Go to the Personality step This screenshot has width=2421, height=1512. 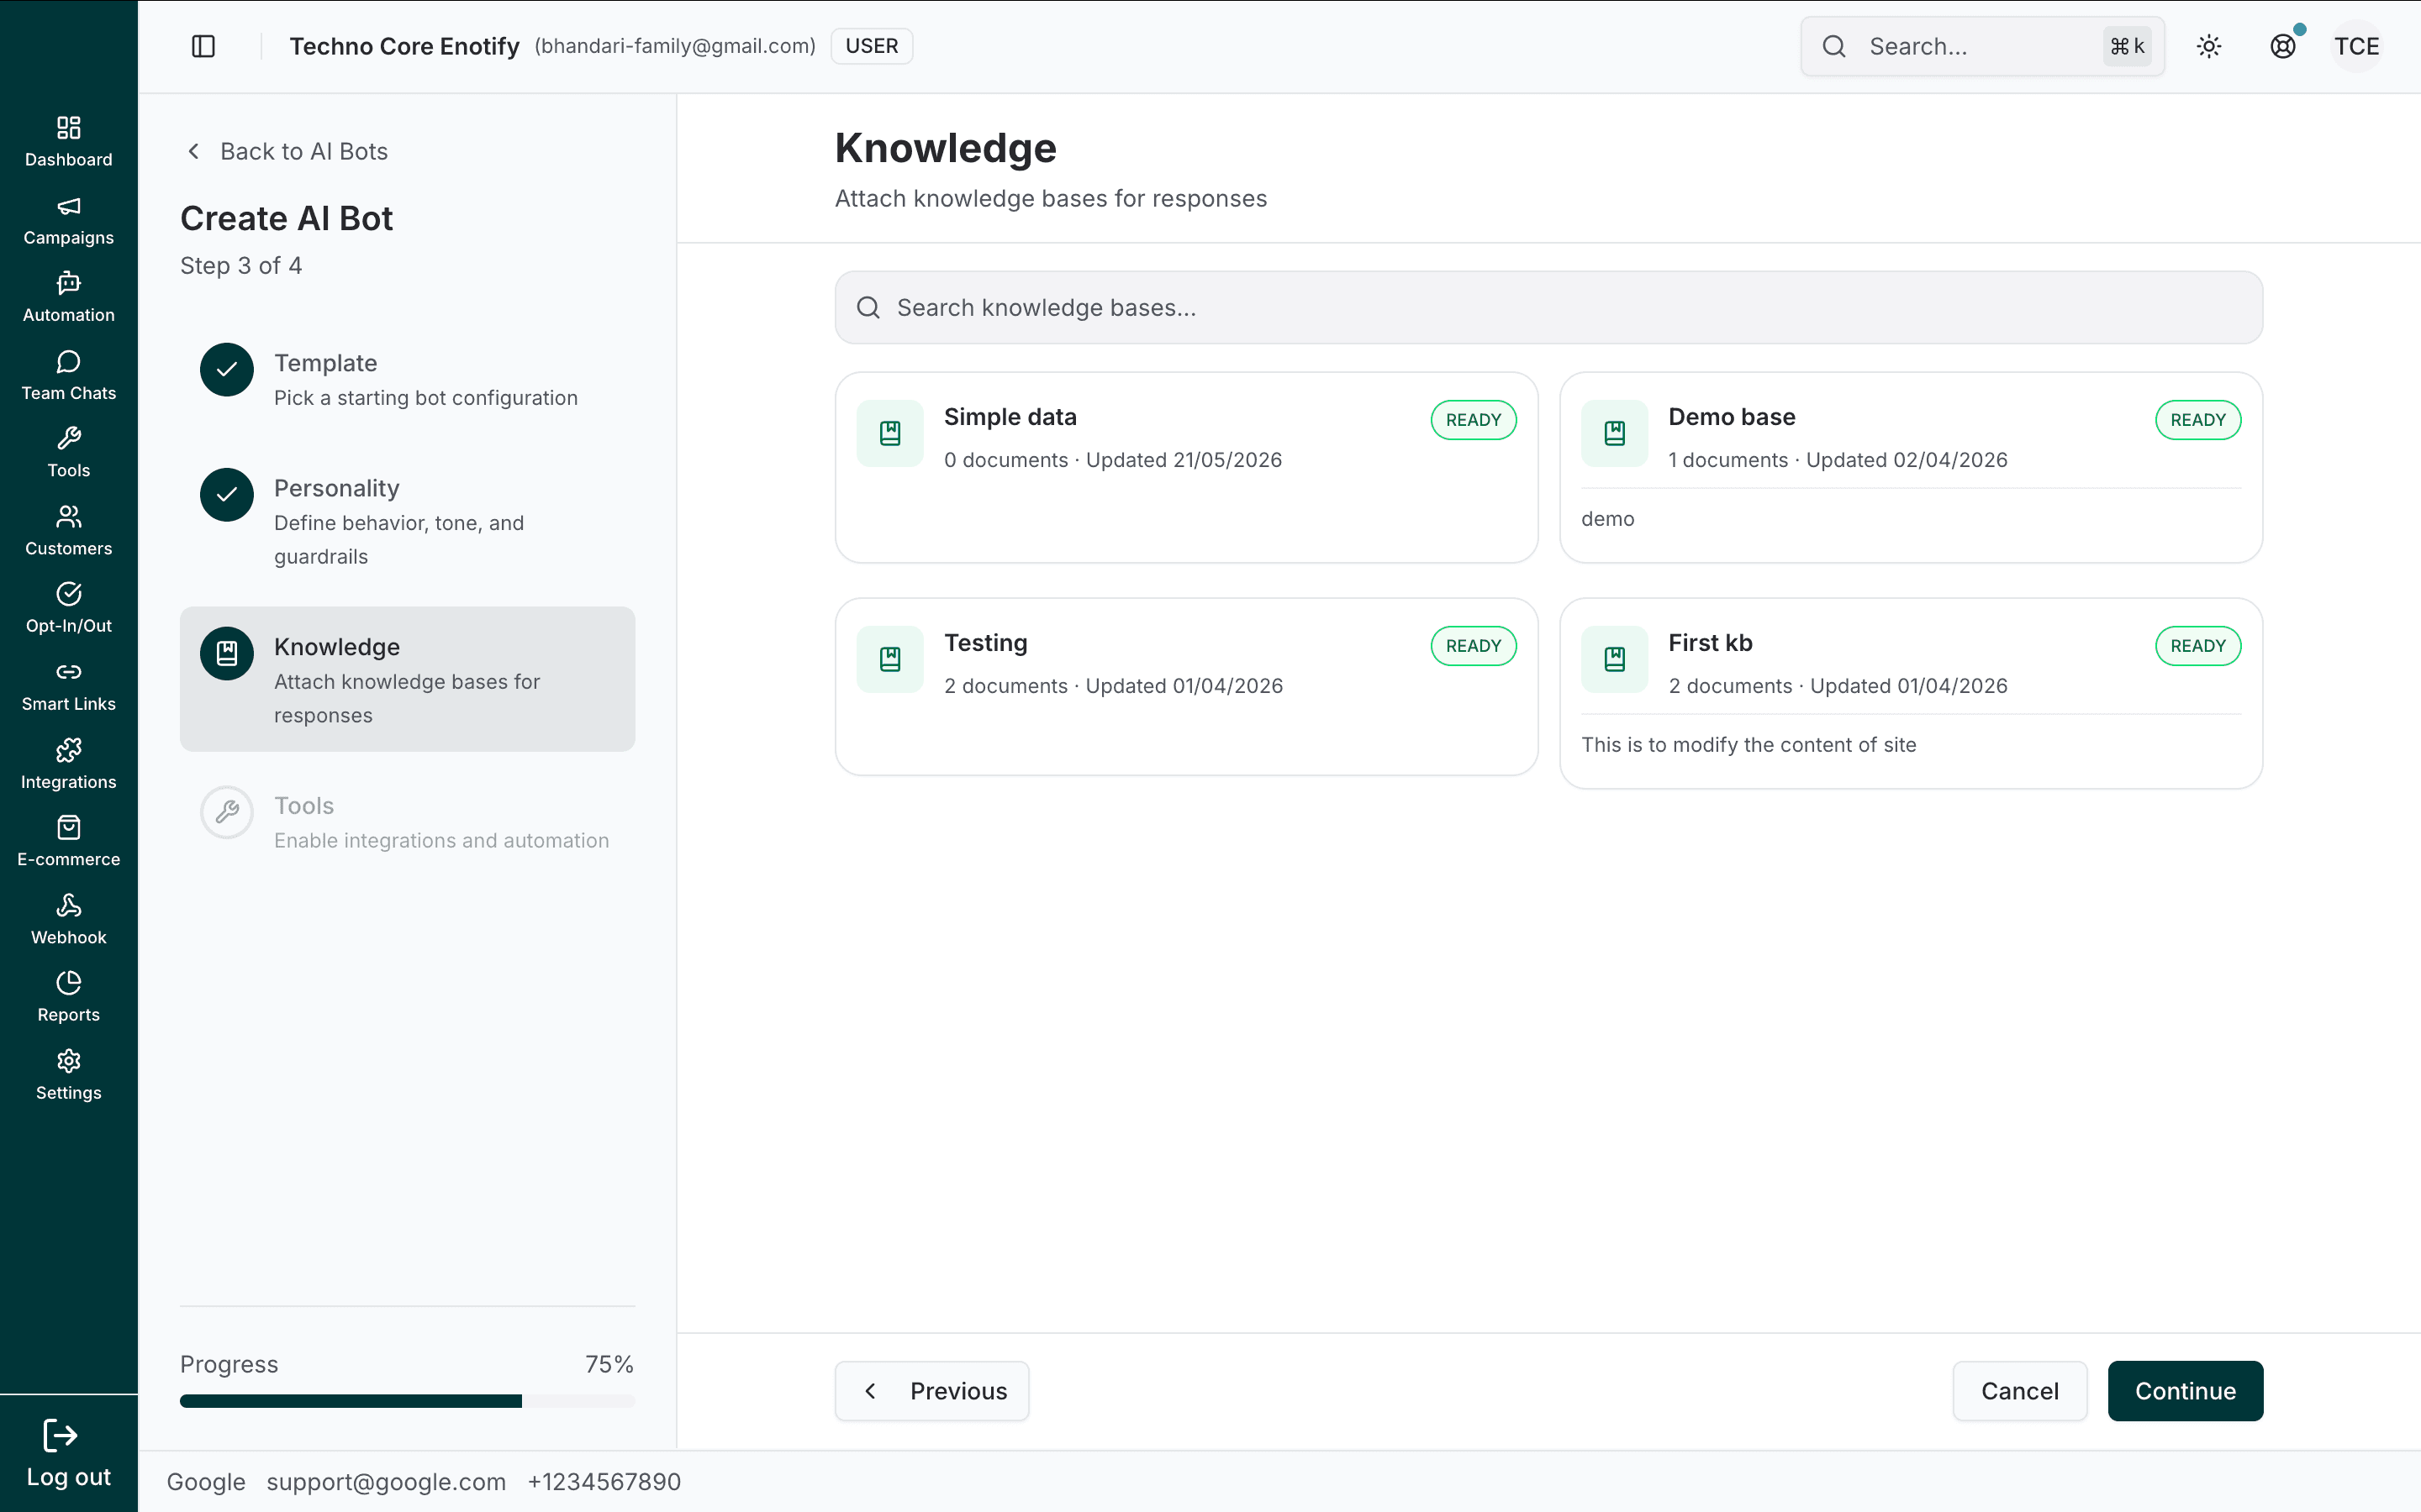407,521
